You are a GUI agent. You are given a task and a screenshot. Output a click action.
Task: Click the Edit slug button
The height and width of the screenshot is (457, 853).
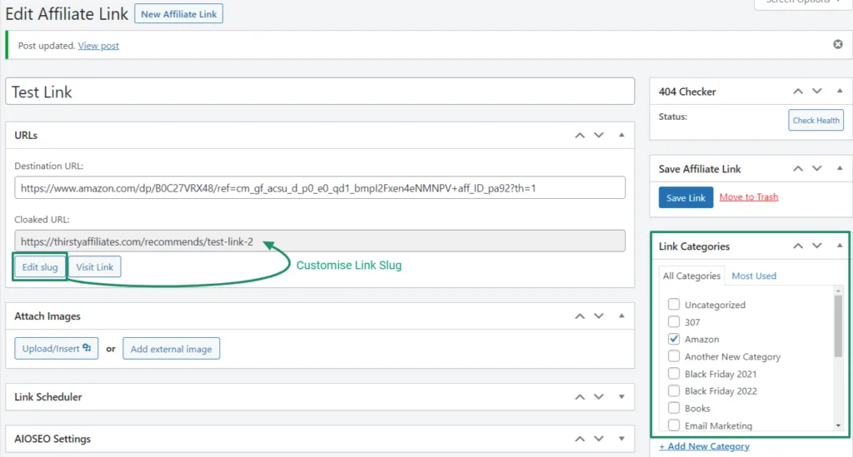pos(40,266)
